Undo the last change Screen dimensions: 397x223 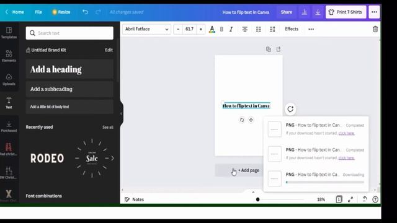tap(85, 12)
